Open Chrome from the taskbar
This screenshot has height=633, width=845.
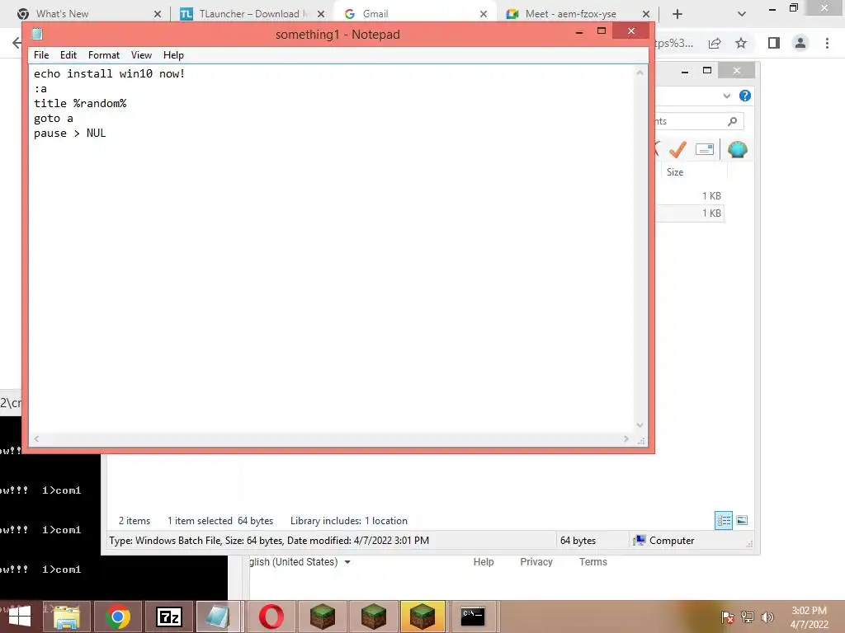[x=118, y=617]
